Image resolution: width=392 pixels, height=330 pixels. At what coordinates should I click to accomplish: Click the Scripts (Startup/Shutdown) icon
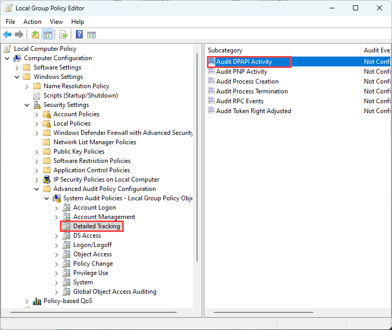[x=37, y=95]
